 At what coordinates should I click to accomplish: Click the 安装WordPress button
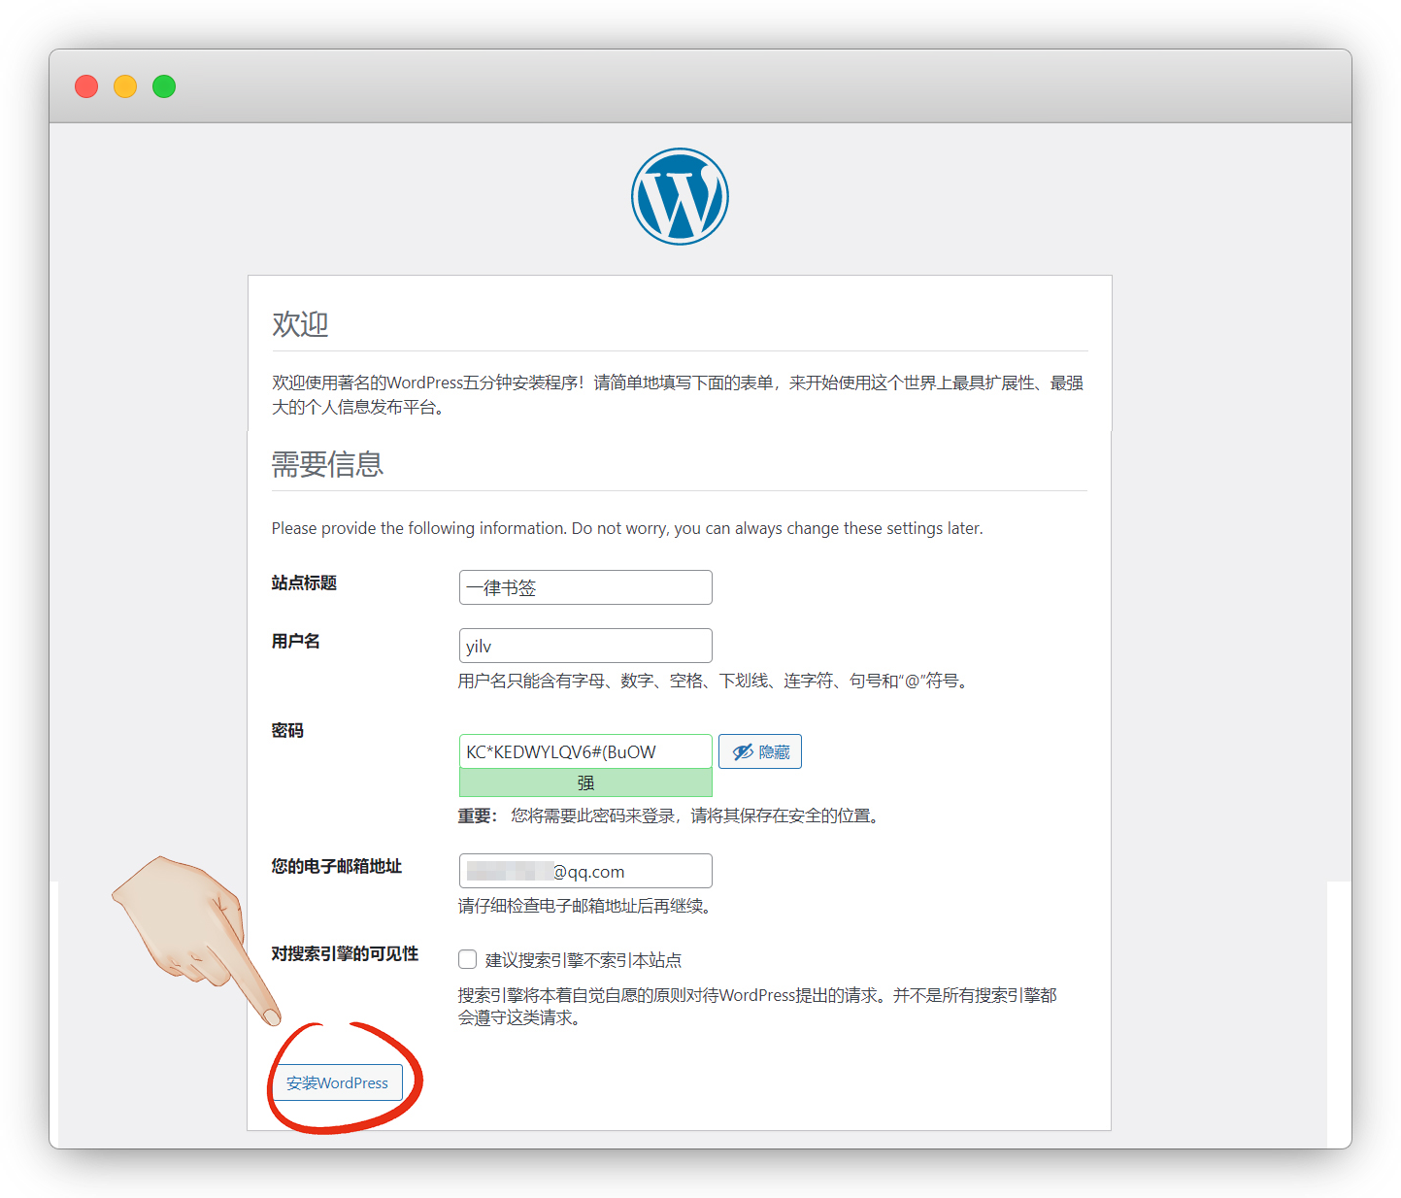[337, 1082]
